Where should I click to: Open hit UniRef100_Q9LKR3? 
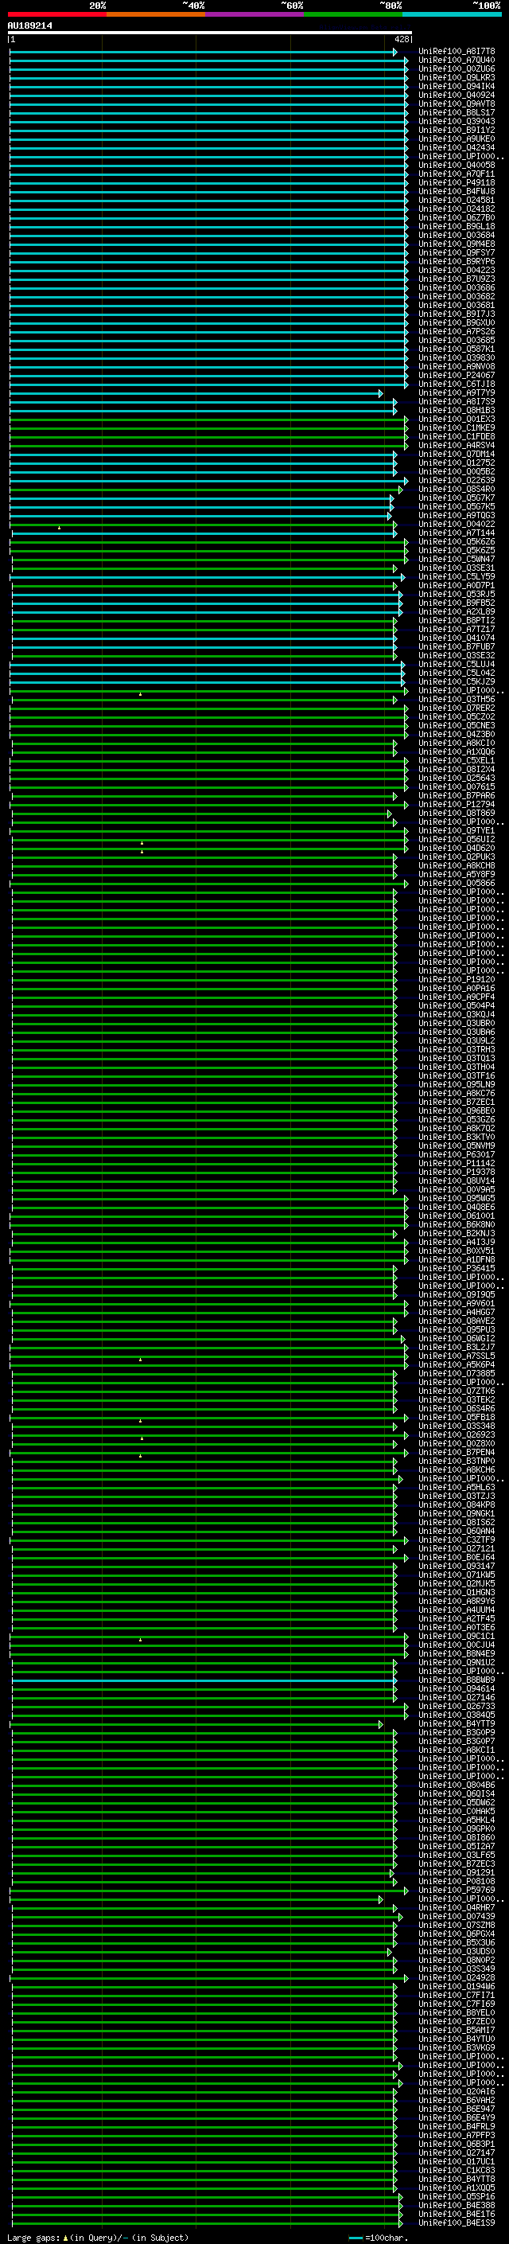[x=457, y=77]
